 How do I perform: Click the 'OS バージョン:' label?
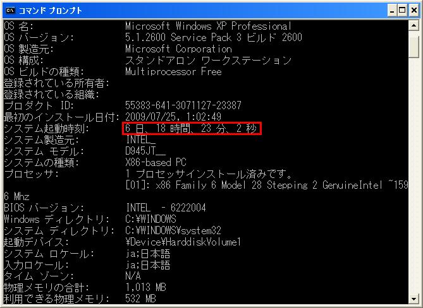[x=39, y=37]
